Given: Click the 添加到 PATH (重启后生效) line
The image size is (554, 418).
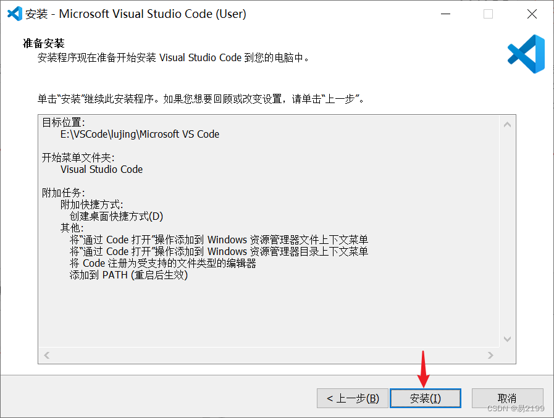Looking at the screenshot, I should pyautogui.click(x=128, y=275).
